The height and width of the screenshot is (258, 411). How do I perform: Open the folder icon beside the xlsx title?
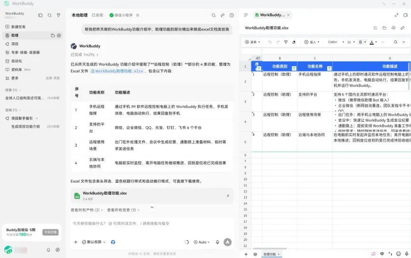coord(384,28)
